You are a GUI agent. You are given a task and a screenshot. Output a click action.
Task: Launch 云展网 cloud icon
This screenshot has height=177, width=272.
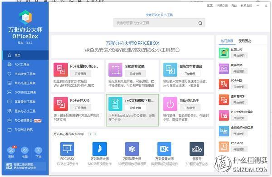tap(197, 149)
